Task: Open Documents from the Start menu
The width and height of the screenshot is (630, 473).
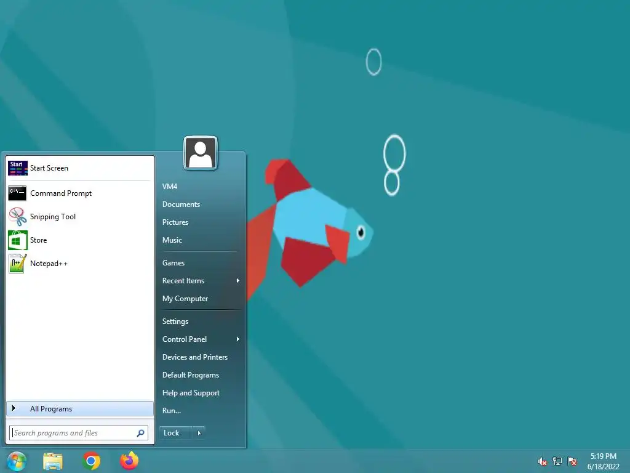Action: (181, 204)
